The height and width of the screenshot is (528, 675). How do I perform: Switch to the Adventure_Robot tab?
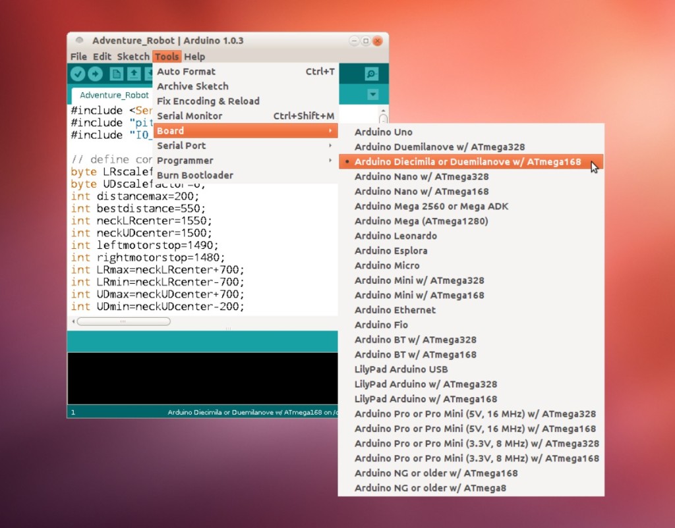pyautogui.click(x=114, y=95)
